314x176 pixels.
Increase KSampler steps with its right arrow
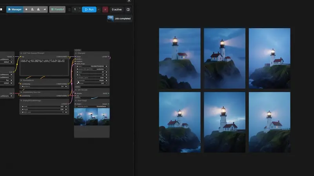click(x=106, y=72)
